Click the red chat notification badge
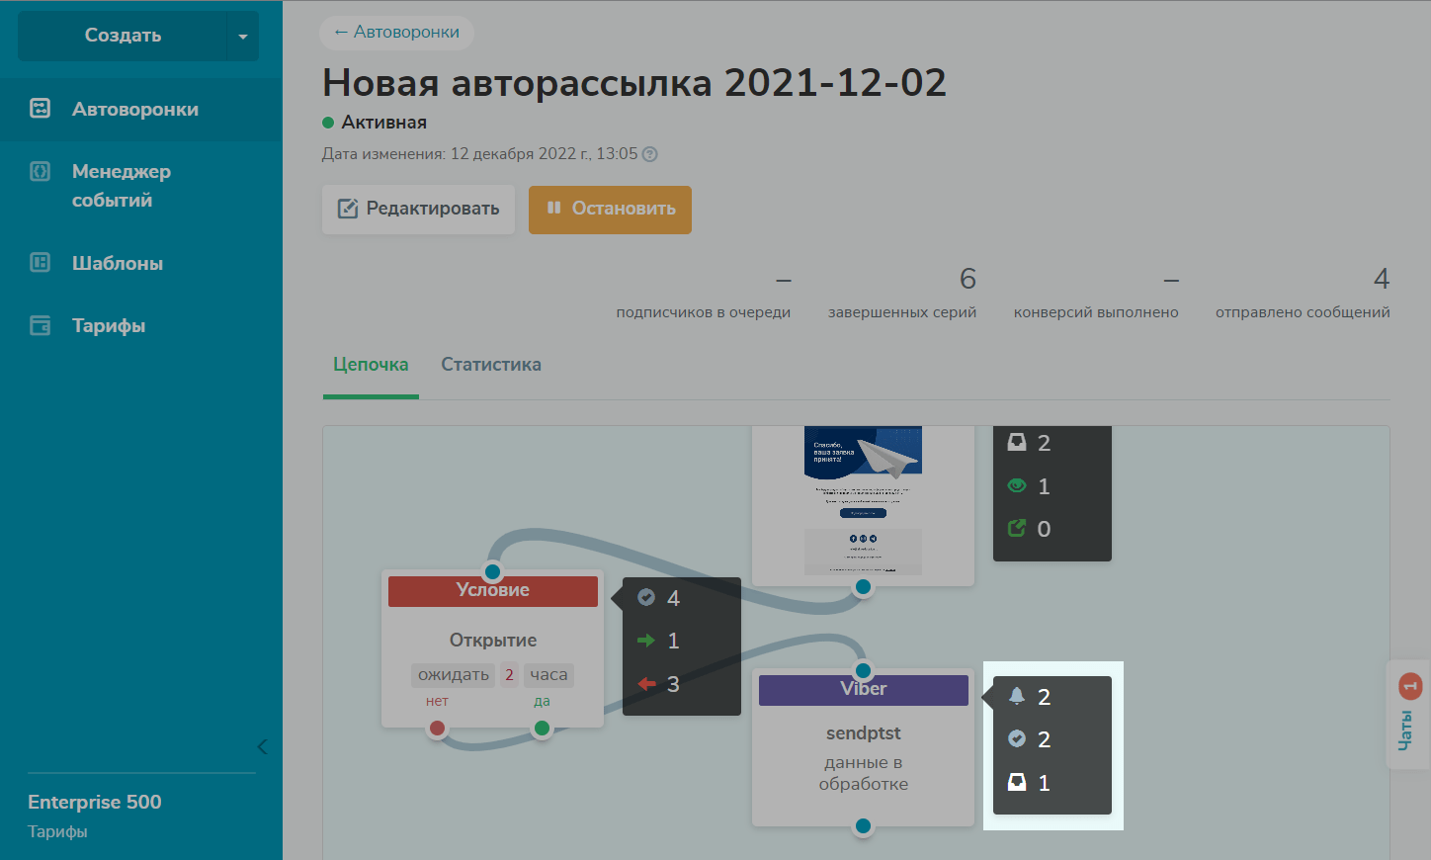The width and height of the screenshot is (1431, 860). 1410,685
